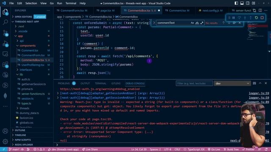Open Remote Explorer in activity bar
This screenshot has width=271, height=152.
(6, 54)
